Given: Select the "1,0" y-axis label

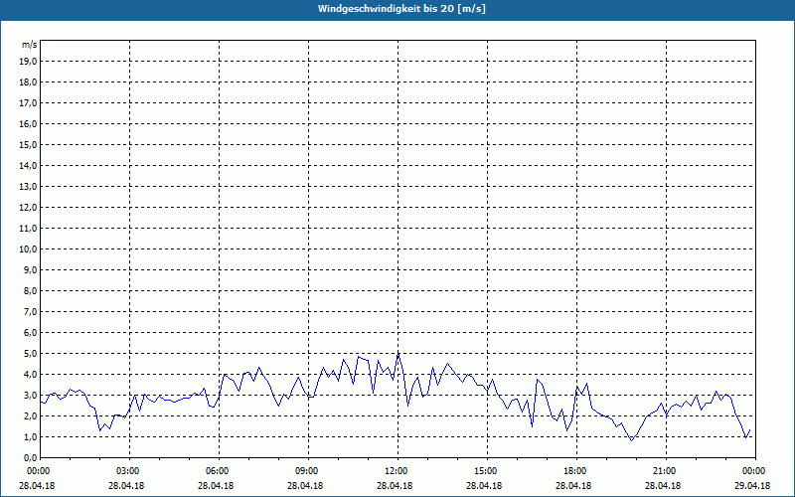Looking at the screenshot, I should (x=30, y=436).
